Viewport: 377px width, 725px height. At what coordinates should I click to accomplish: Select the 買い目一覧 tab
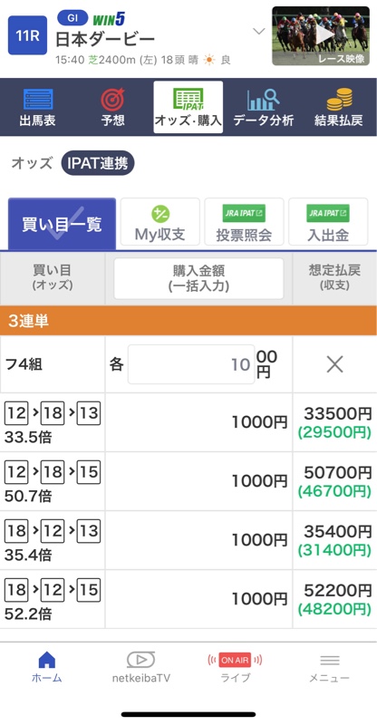(62, 224)
